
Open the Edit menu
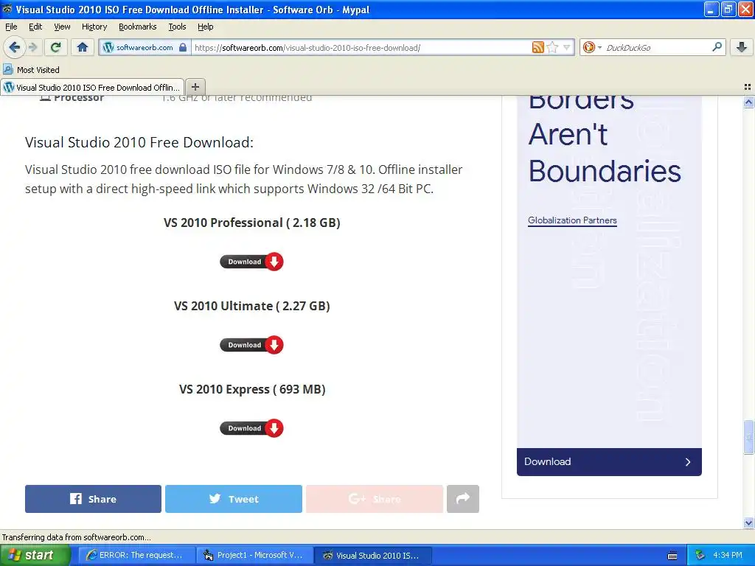tap(35, 27)
